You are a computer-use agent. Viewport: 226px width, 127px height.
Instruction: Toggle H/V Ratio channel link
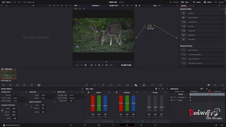tap(117, 92)
